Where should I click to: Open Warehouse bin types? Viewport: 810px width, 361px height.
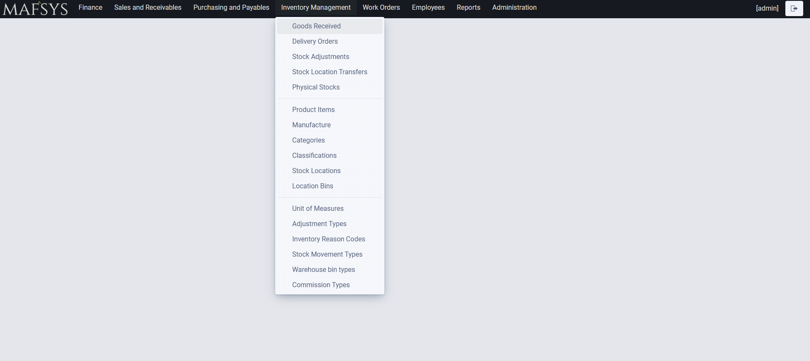pyautogui.click(x=323, y=269)
